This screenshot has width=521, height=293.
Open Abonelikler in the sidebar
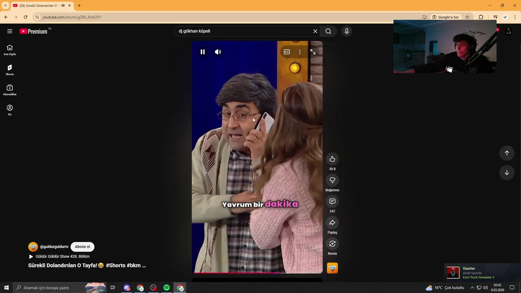click(10, 90)
